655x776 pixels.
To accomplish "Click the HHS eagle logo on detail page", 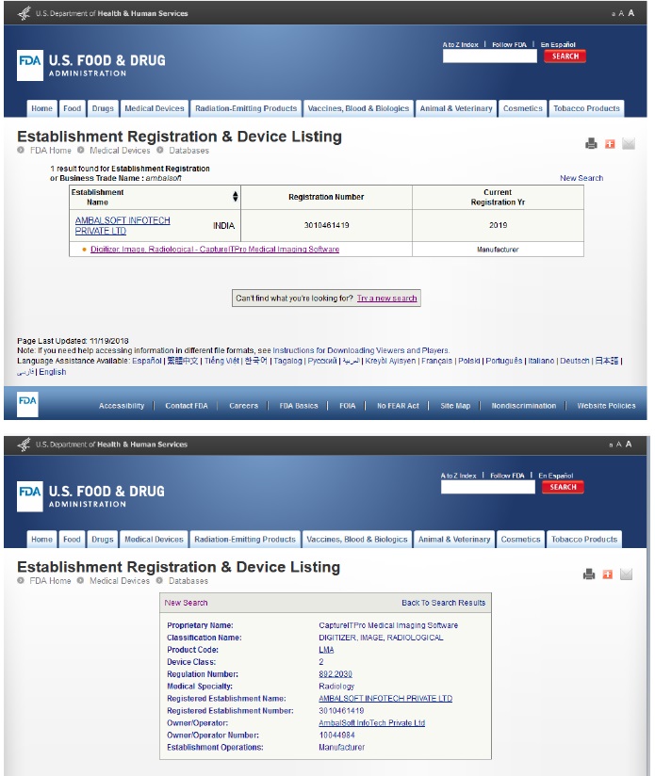I will pyautogui.click(x=24, y=444).
